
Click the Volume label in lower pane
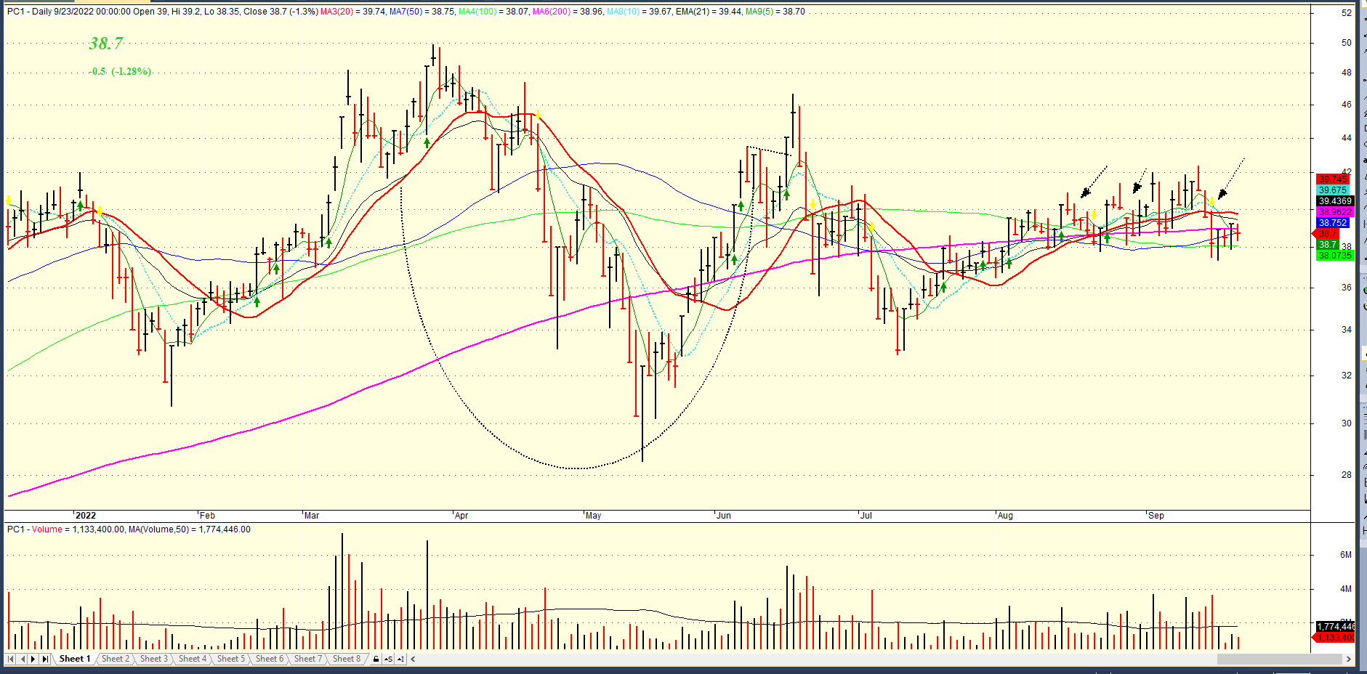click(47, 529)
